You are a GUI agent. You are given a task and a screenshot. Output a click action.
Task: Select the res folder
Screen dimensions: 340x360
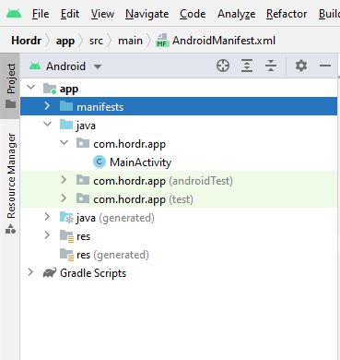click(83, 236)
